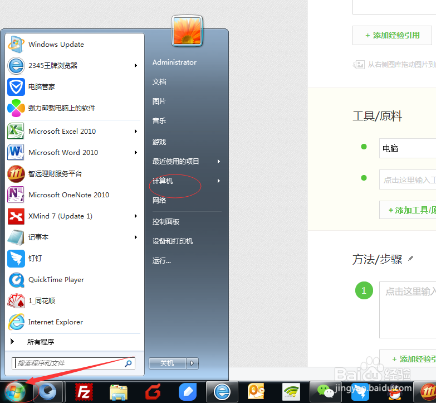This screenshot has height=403, width=436.
Task: Open 图片 in Start menu
Action: pos(159,101)
